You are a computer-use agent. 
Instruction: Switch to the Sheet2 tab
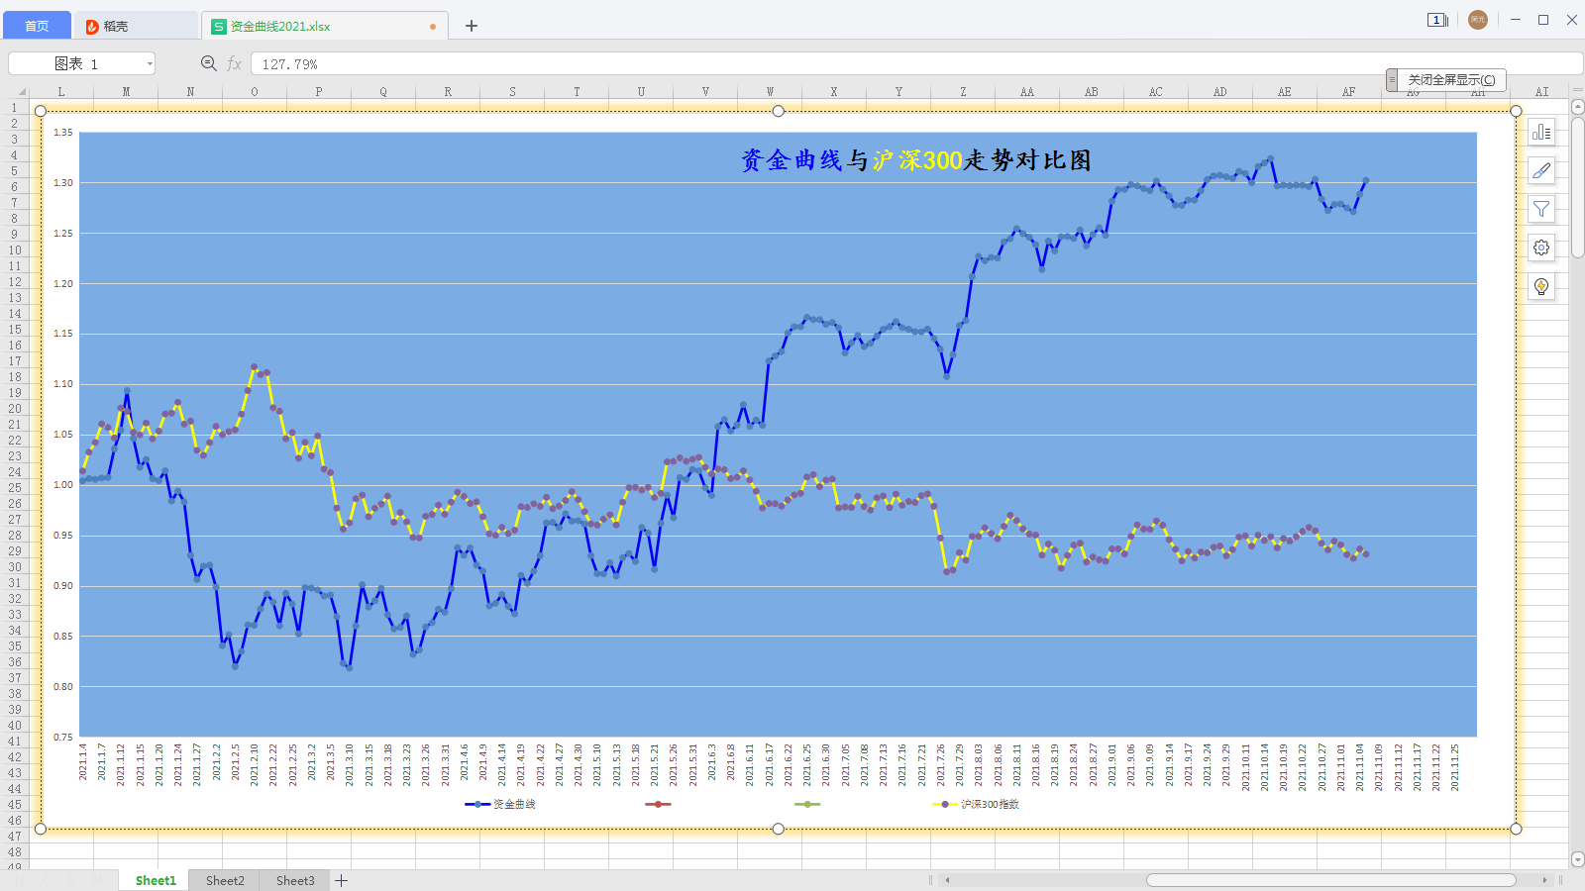(x=225, y=880)
